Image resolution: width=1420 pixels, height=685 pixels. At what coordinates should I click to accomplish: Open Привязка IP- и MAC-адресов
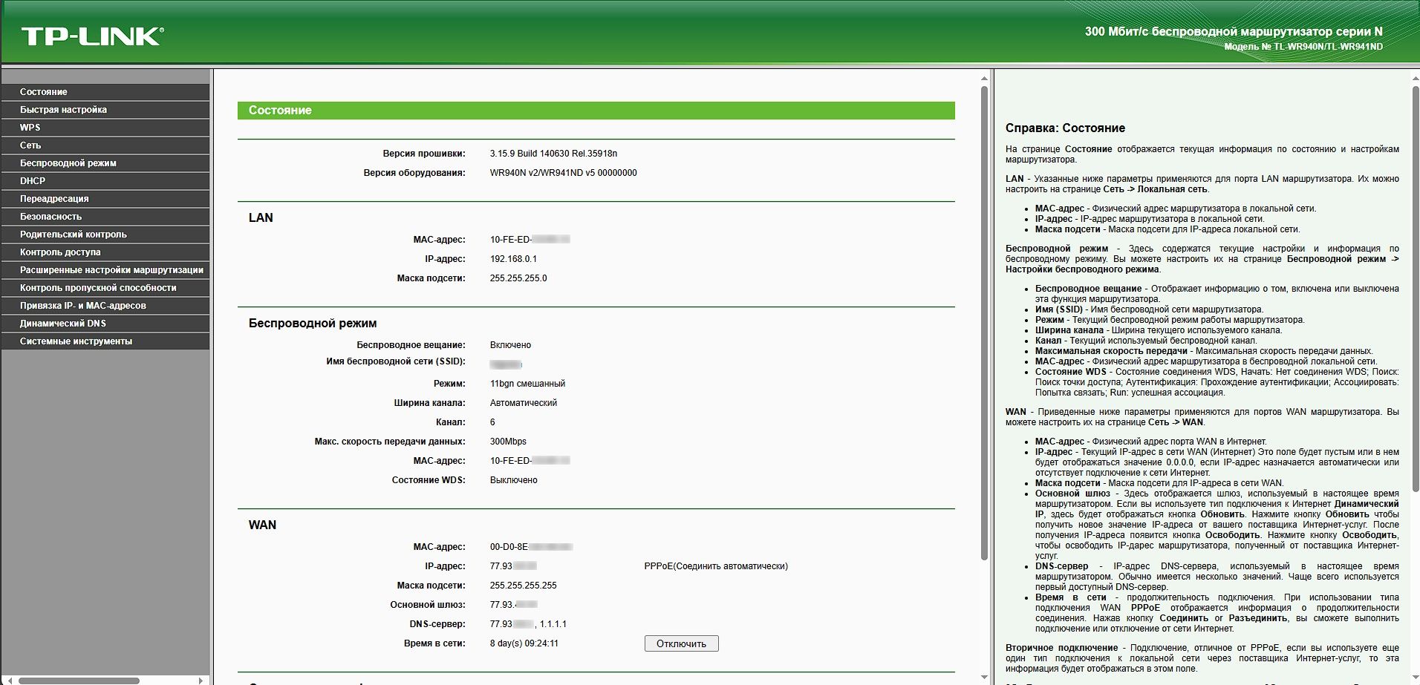click(x=105, y=306)
